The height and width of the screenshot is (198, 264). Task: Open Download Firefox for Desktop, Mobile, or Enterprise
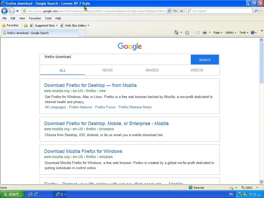click(x=106, y=123)
